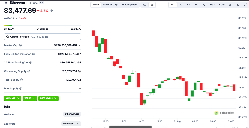
Task: Click the Circulating Supply label info icon
Action: pyautogui.click(x=29, y=71)
